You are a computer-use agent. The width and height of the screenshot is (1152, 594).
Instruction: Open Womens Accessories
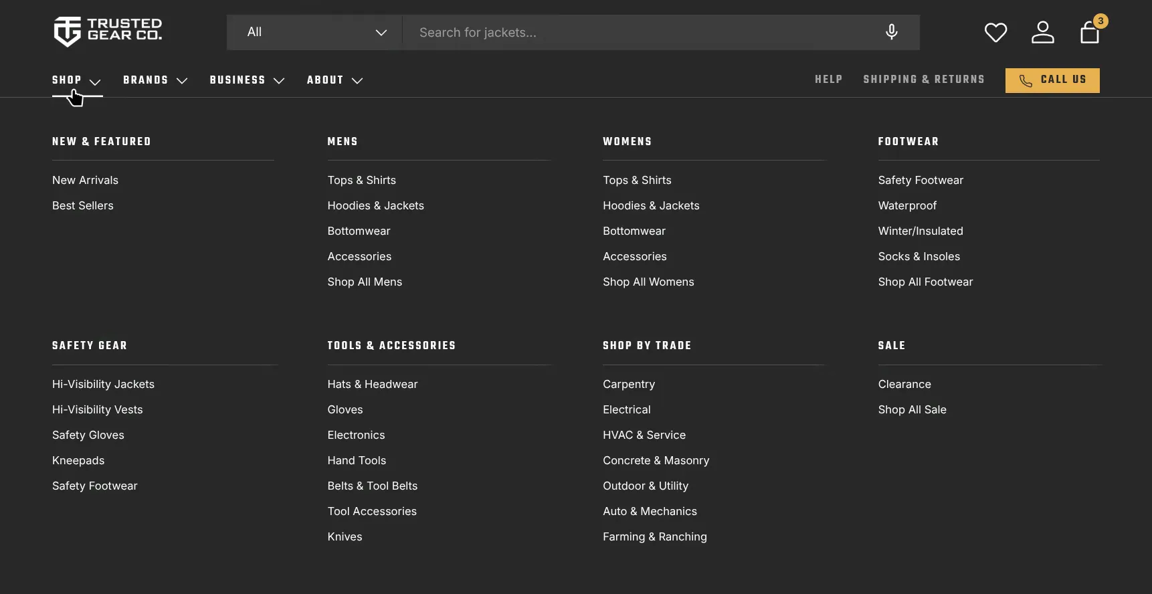click(x=635, y=256)
